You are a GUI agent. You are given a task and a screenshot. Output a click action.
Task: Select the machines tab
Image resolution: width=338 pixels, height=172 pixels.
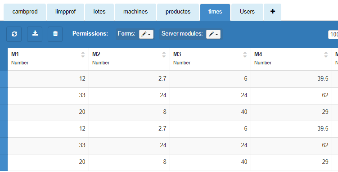click(135, 12)
